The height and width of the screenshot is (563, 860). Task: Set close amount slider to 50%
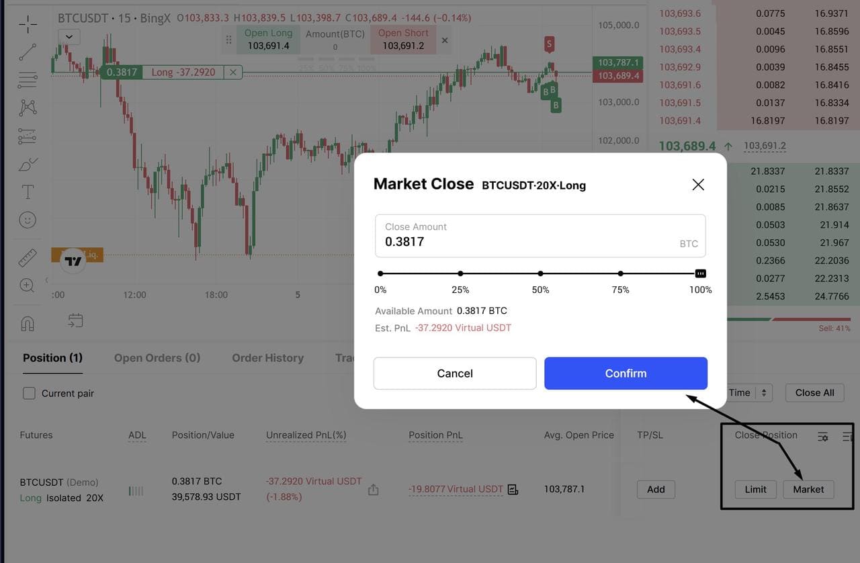point(540,273)
